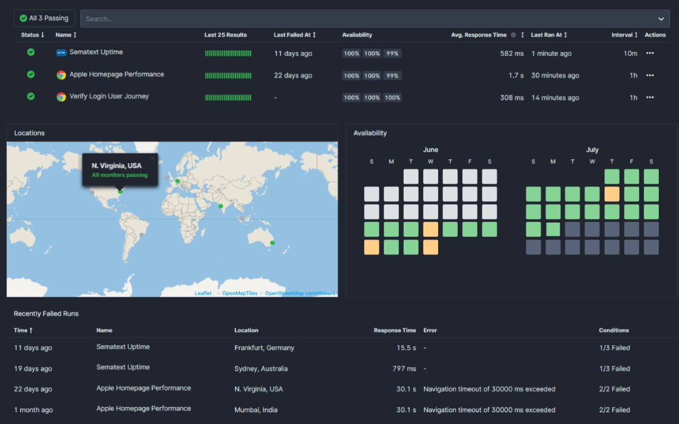Click Sematext Uptime Last 25 Results bar
The image size is (679, 424).
(228, 54)
